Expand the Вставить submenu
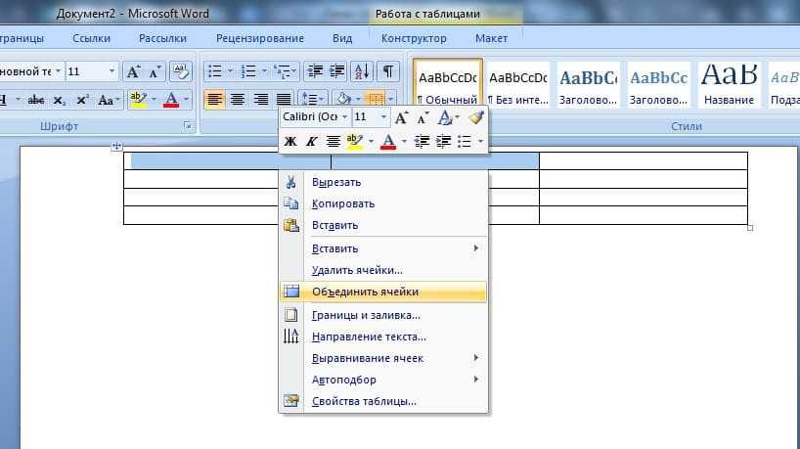 tap(383, 248)
